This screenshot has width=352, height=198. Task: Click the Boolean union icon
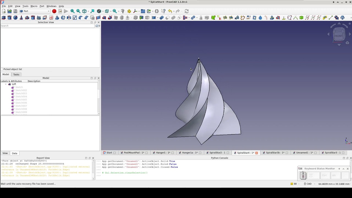(173, 18)
